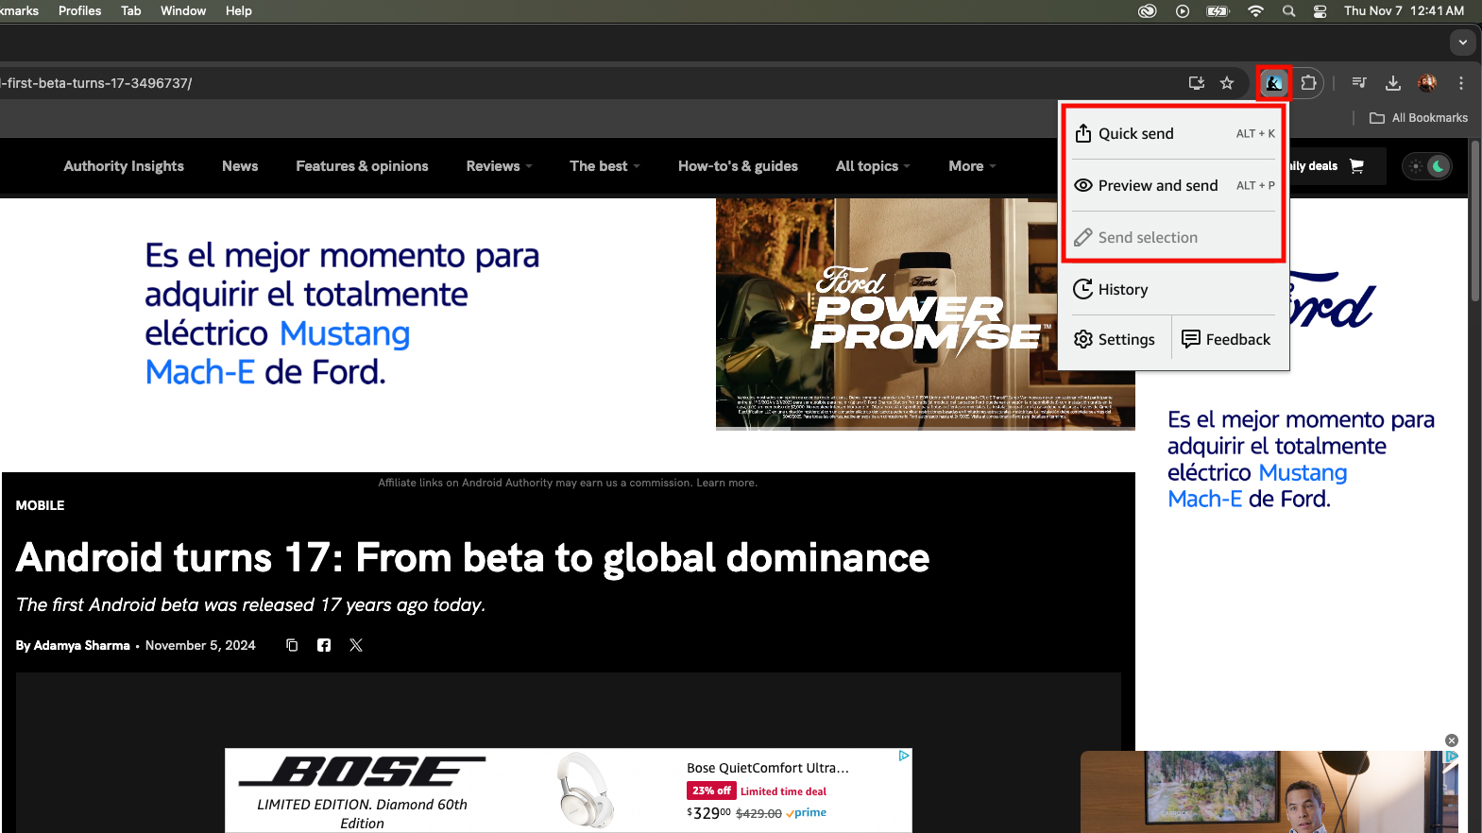Viewport: 1482px width, 833px height.
Task: Click the MOBILE category label
Action: coord(40,505)
